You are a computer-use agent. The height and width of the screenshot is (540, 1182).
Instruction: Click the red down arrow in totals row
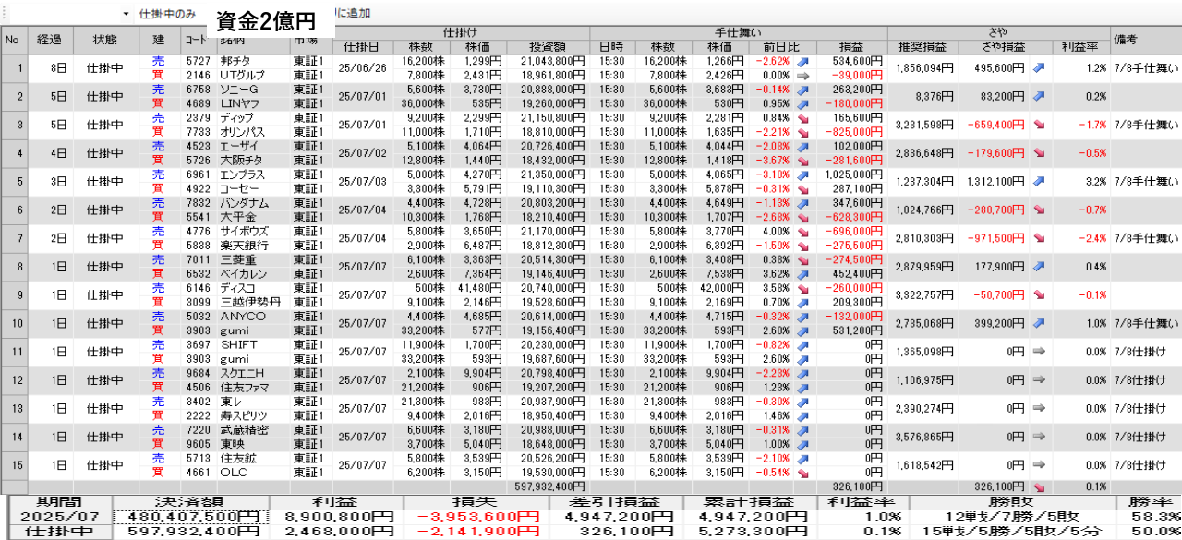click(x=1039, y=486)
